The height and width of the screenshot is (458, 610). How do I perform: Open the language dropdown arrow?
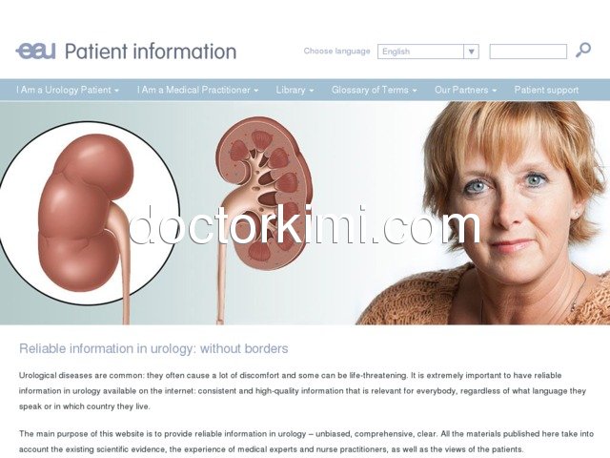click(471, 52)
